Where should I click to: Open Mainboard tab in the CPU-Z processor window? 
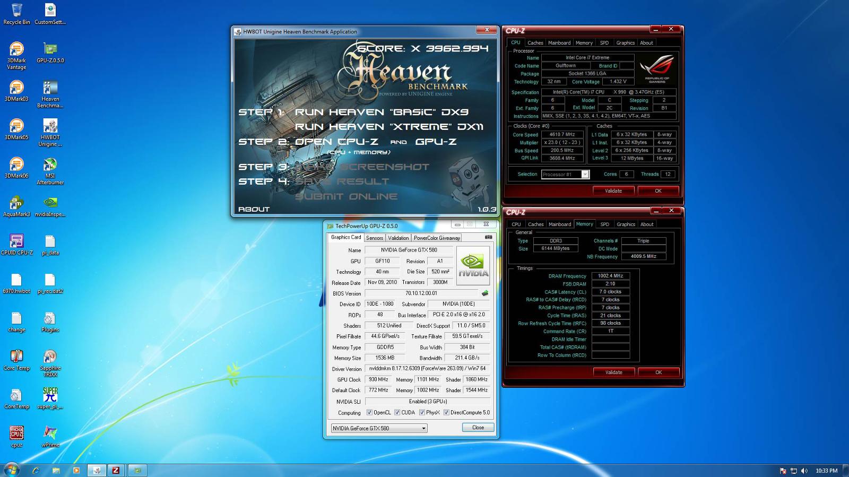coord(559,42)
